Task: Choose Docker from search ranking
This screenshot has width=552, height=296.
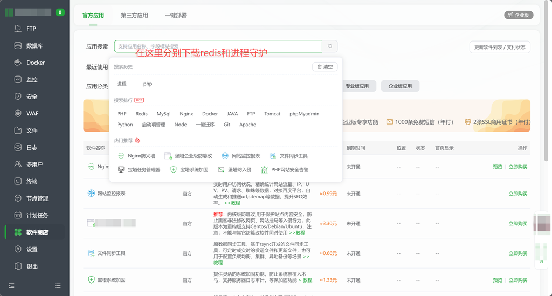Action: pos(210,114)
